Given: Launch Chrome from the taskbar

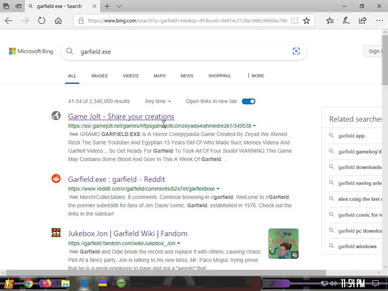Looking at the screenshot, I should coord(28,283).
